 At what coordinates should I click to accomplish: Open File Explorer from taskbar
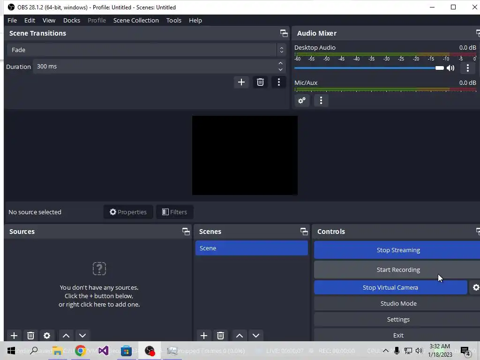click(57, 351)
